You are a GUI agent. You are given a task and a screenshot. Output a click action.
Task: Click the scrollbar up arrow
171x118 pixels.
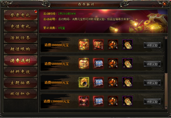coord(166,38)
